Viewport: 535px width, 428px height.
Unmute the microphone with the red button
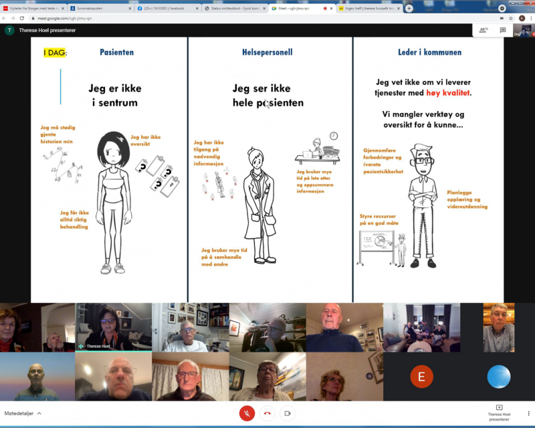pos(247,413)
